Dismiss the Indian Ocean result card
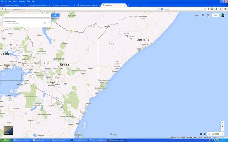228x142 pixels. (49, 23)
